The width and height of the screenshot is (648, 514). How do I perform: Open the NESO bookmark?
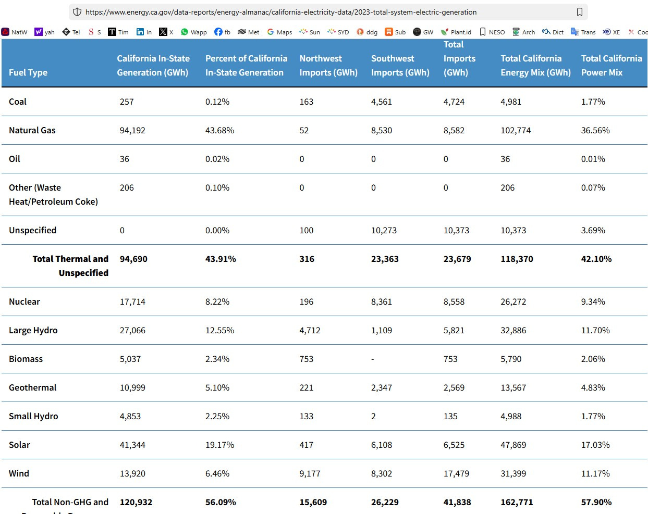492,32
